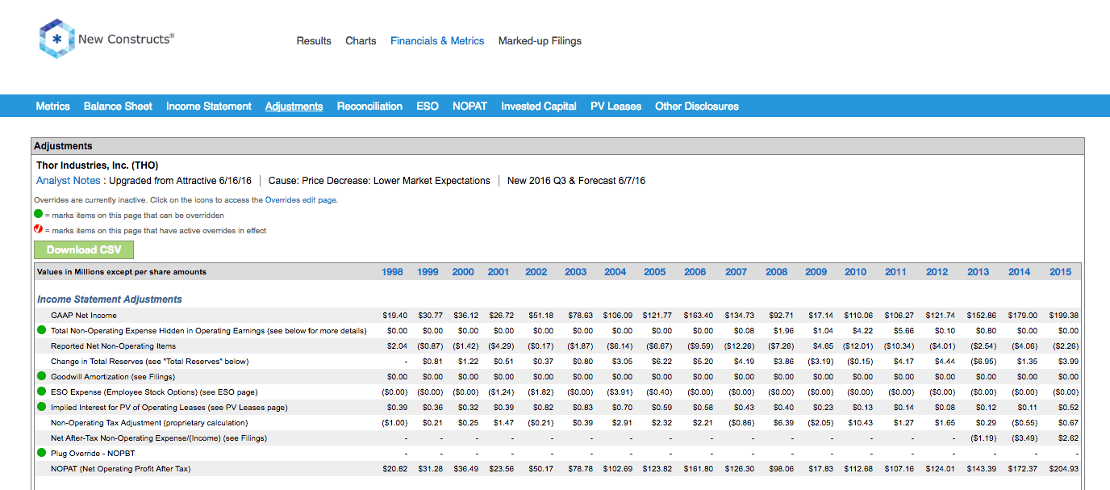The image size is (1110, 490).
Task: Select the 2005 year column header
Action: [655, 272]
